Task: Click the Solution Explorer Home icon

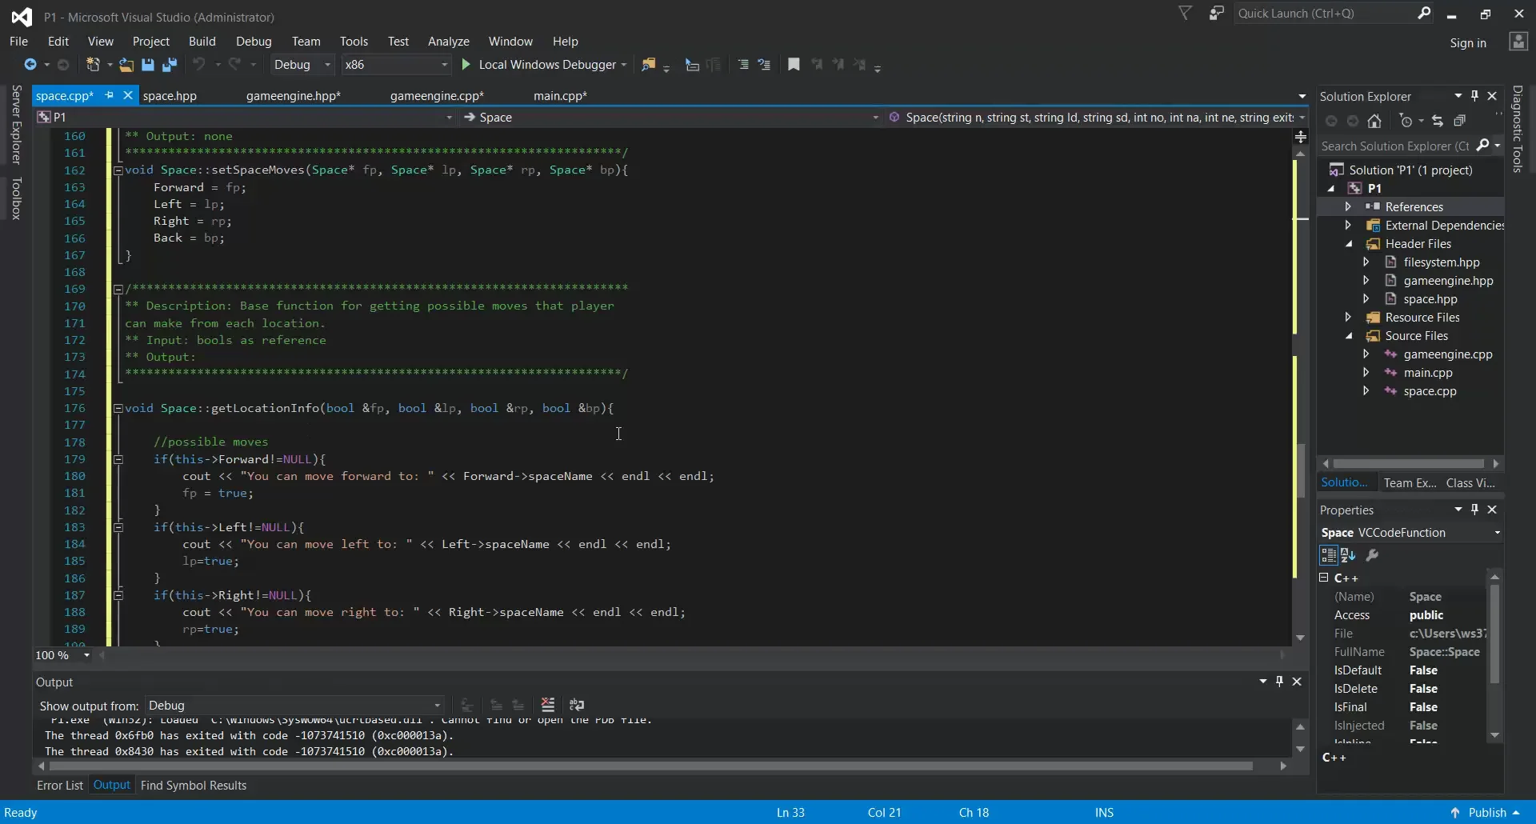Action: [x=1374, y=121]
